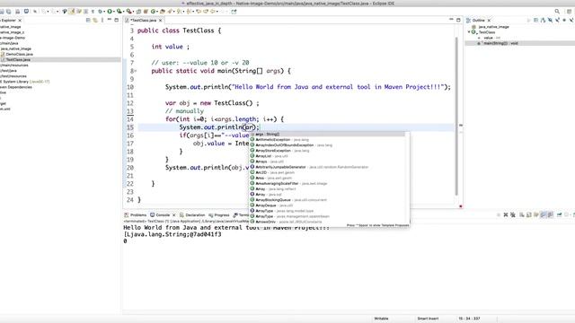Collapse the TestClass node in Outline
Screen dimensions: 575x323
469,32
